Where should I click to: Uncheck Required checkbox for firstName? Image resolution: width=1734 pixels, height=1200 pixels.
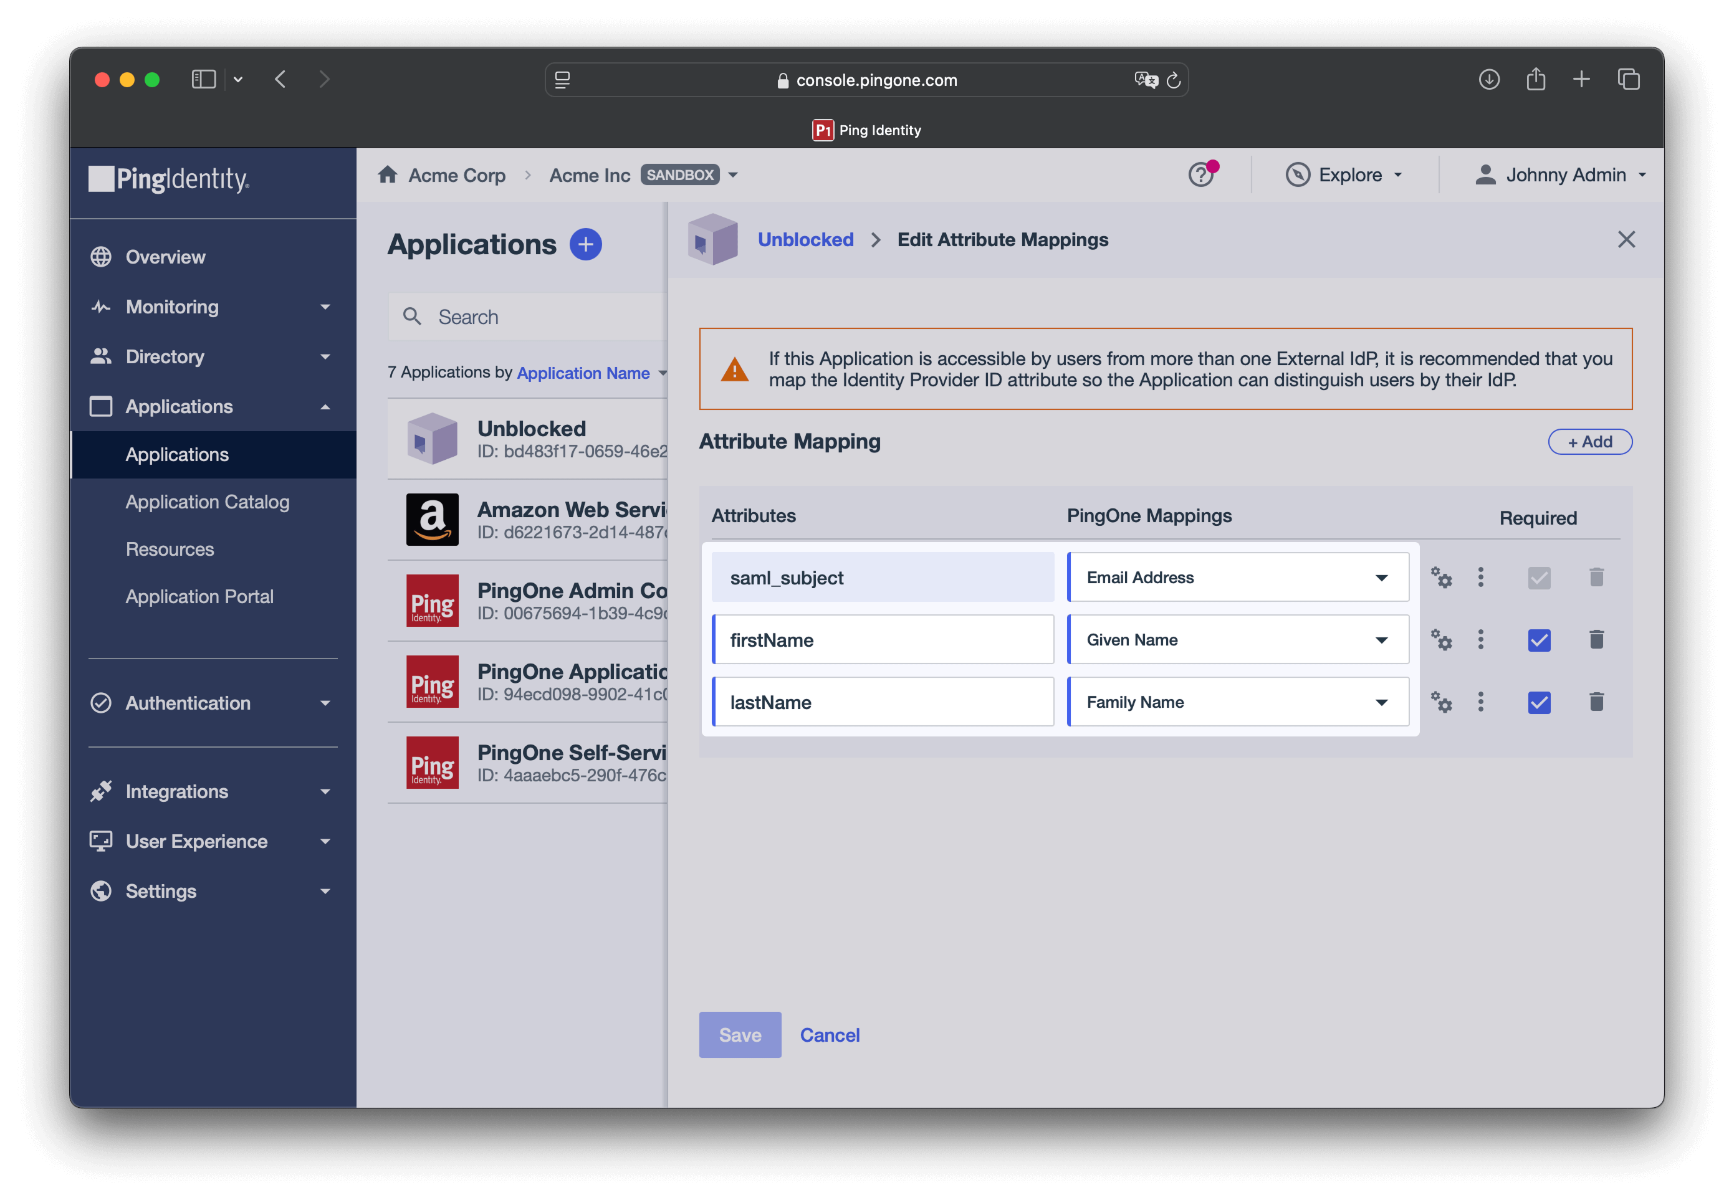1540,640
